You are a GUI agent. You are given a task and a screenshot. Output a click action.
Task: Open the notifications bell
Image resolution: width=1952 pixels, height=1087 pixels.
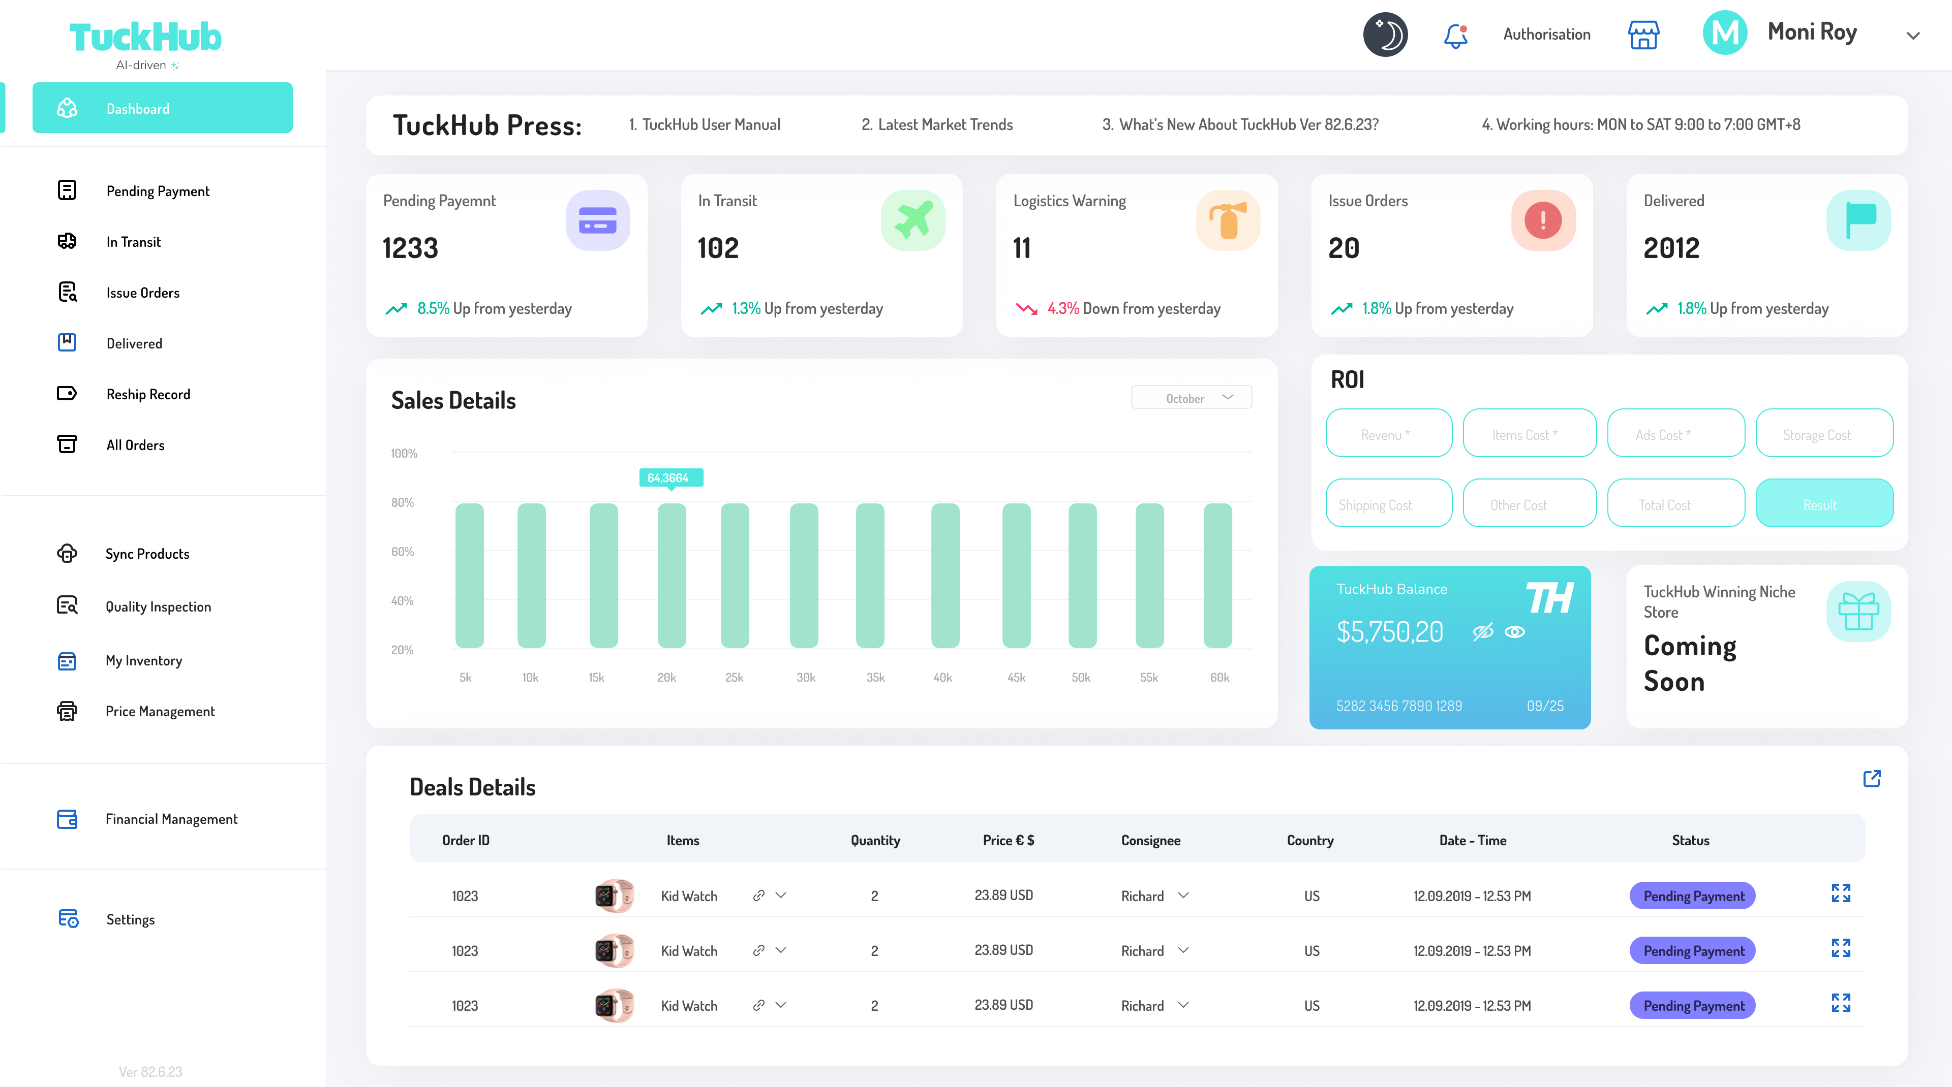1455,35
